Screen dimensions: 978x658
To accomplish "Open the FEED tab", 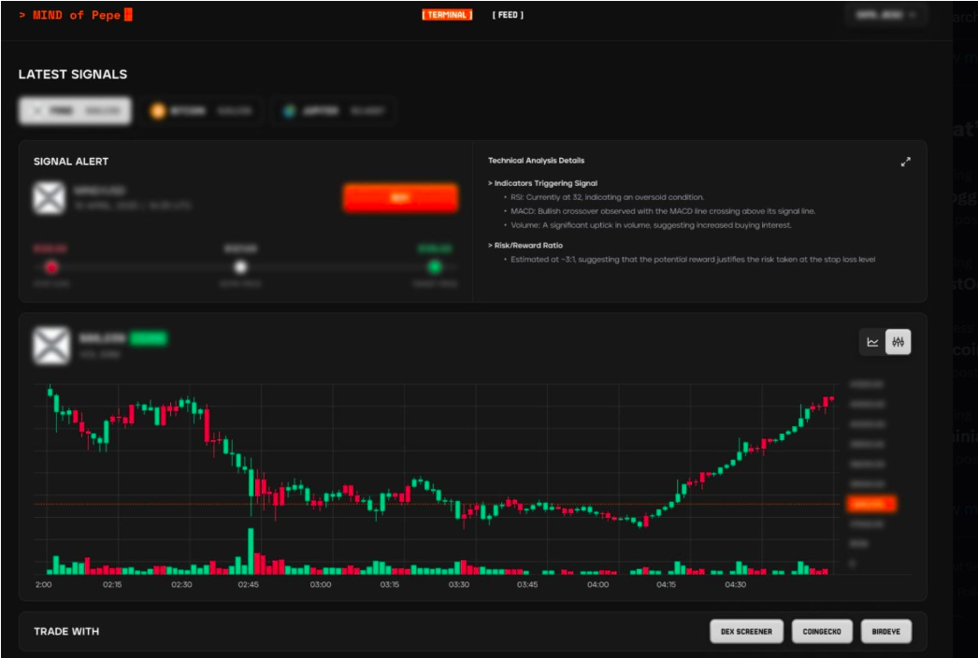I will 508,15.
